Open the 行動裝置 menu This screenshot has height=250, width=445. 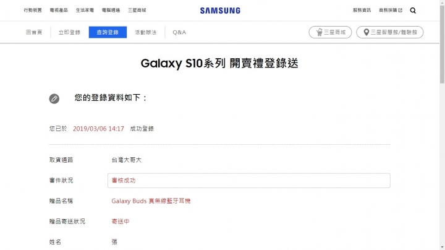[x=33, y=11]
